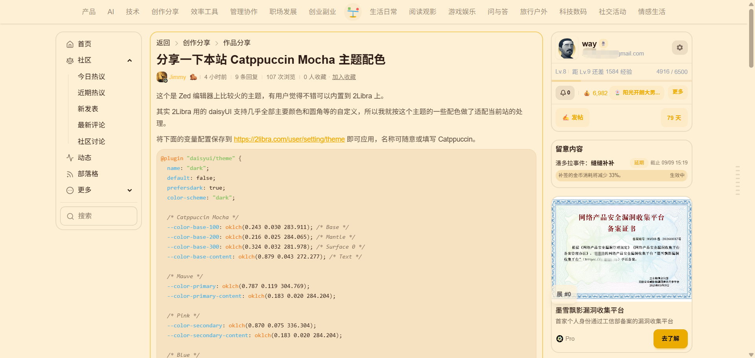Click the microphone badge beside username way
Image resolution: width=755 pixels, height=358 pixels.
pyautogui.click(x=603, y=44)
